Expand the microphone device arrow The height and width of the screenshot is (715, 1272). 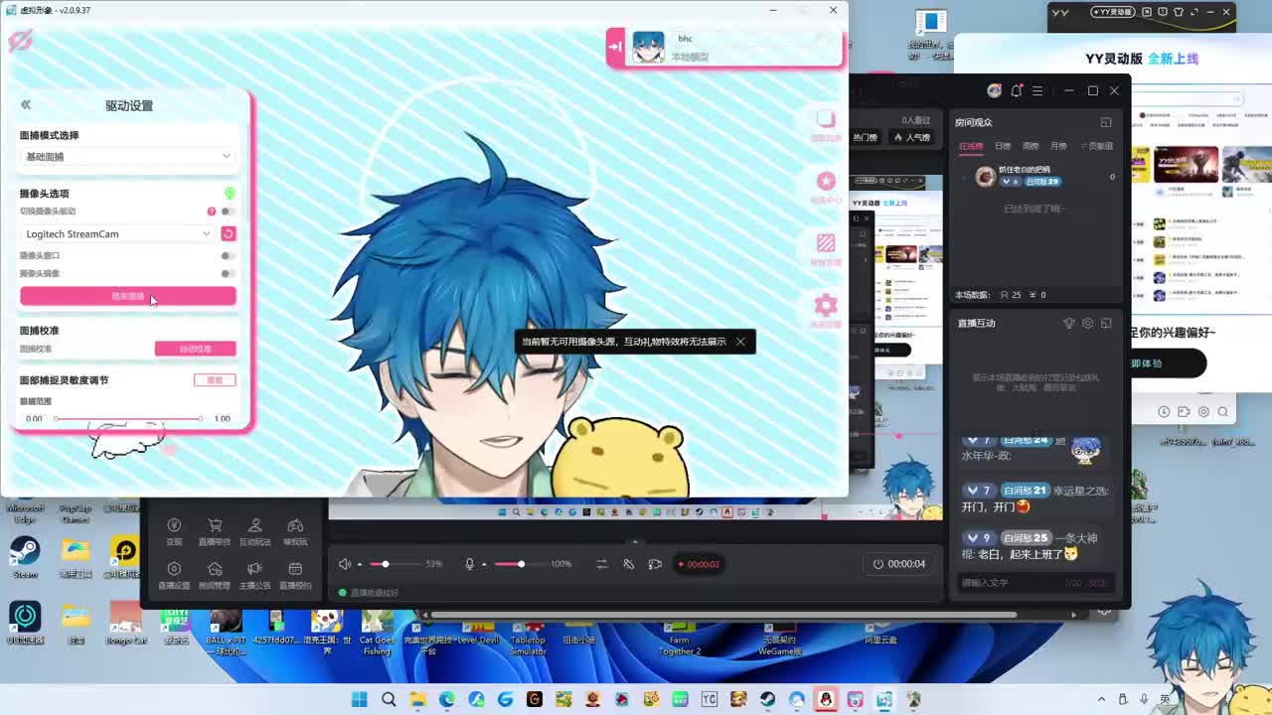coord(484,564)
